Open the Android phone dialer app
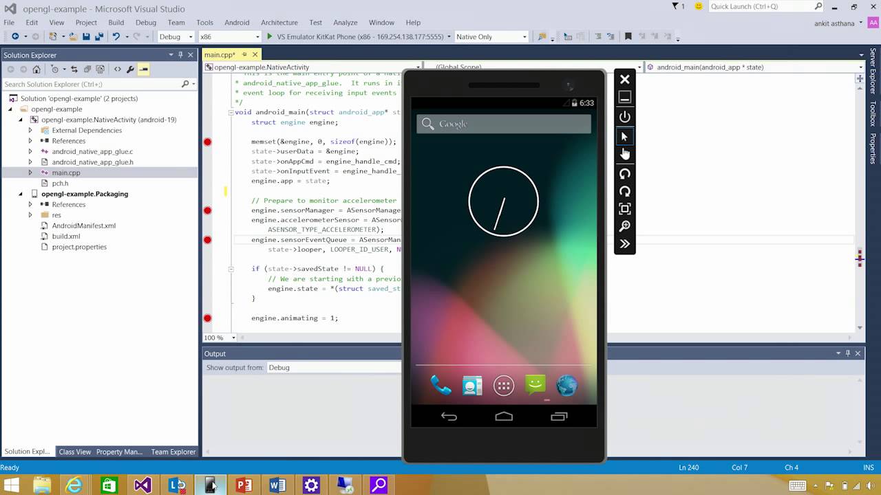 (440, 386)
